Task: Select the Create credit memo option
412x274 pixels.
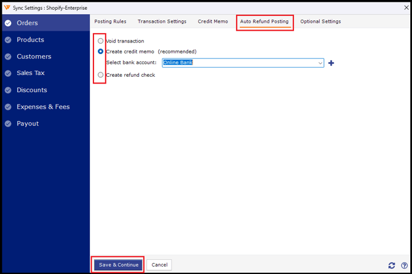Action: (101, 52)
